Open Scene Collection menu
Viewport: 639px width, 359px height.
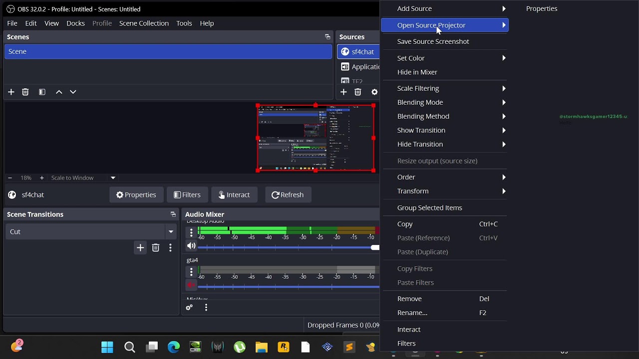144,23
